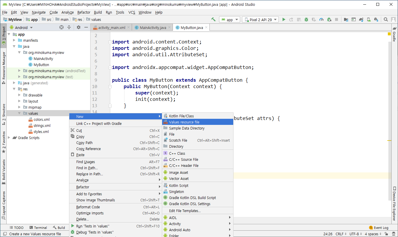Click Scroll from Source target icon

click(61, 27)
